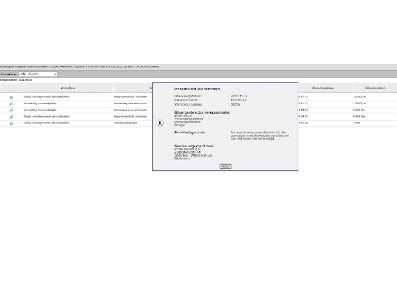
Task: Go to Startpagina via breadcrumb link
Action: coord(7,67)
